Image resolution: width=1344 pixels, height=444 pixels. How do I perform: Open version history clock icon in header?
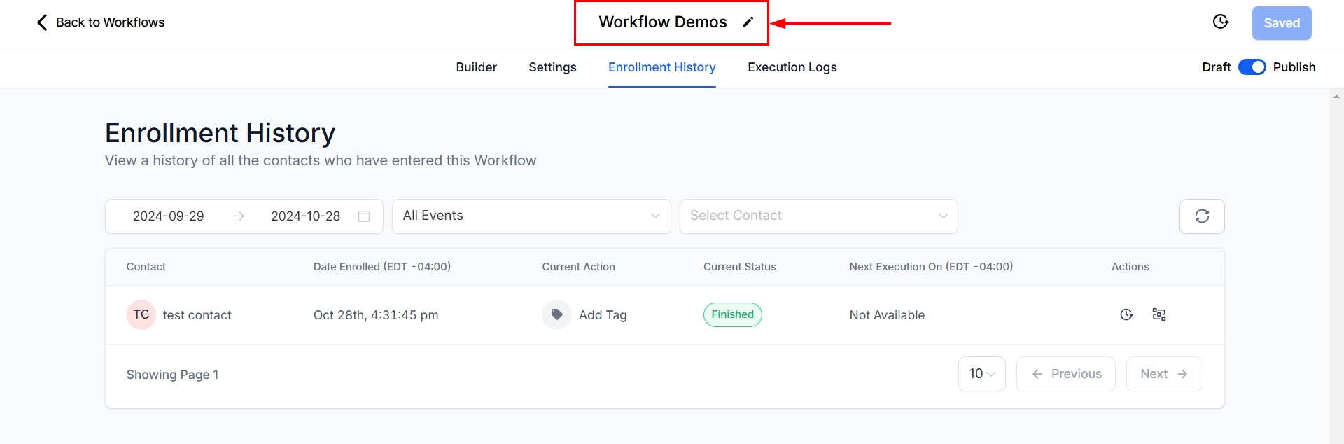click(x=1220, y=22)
